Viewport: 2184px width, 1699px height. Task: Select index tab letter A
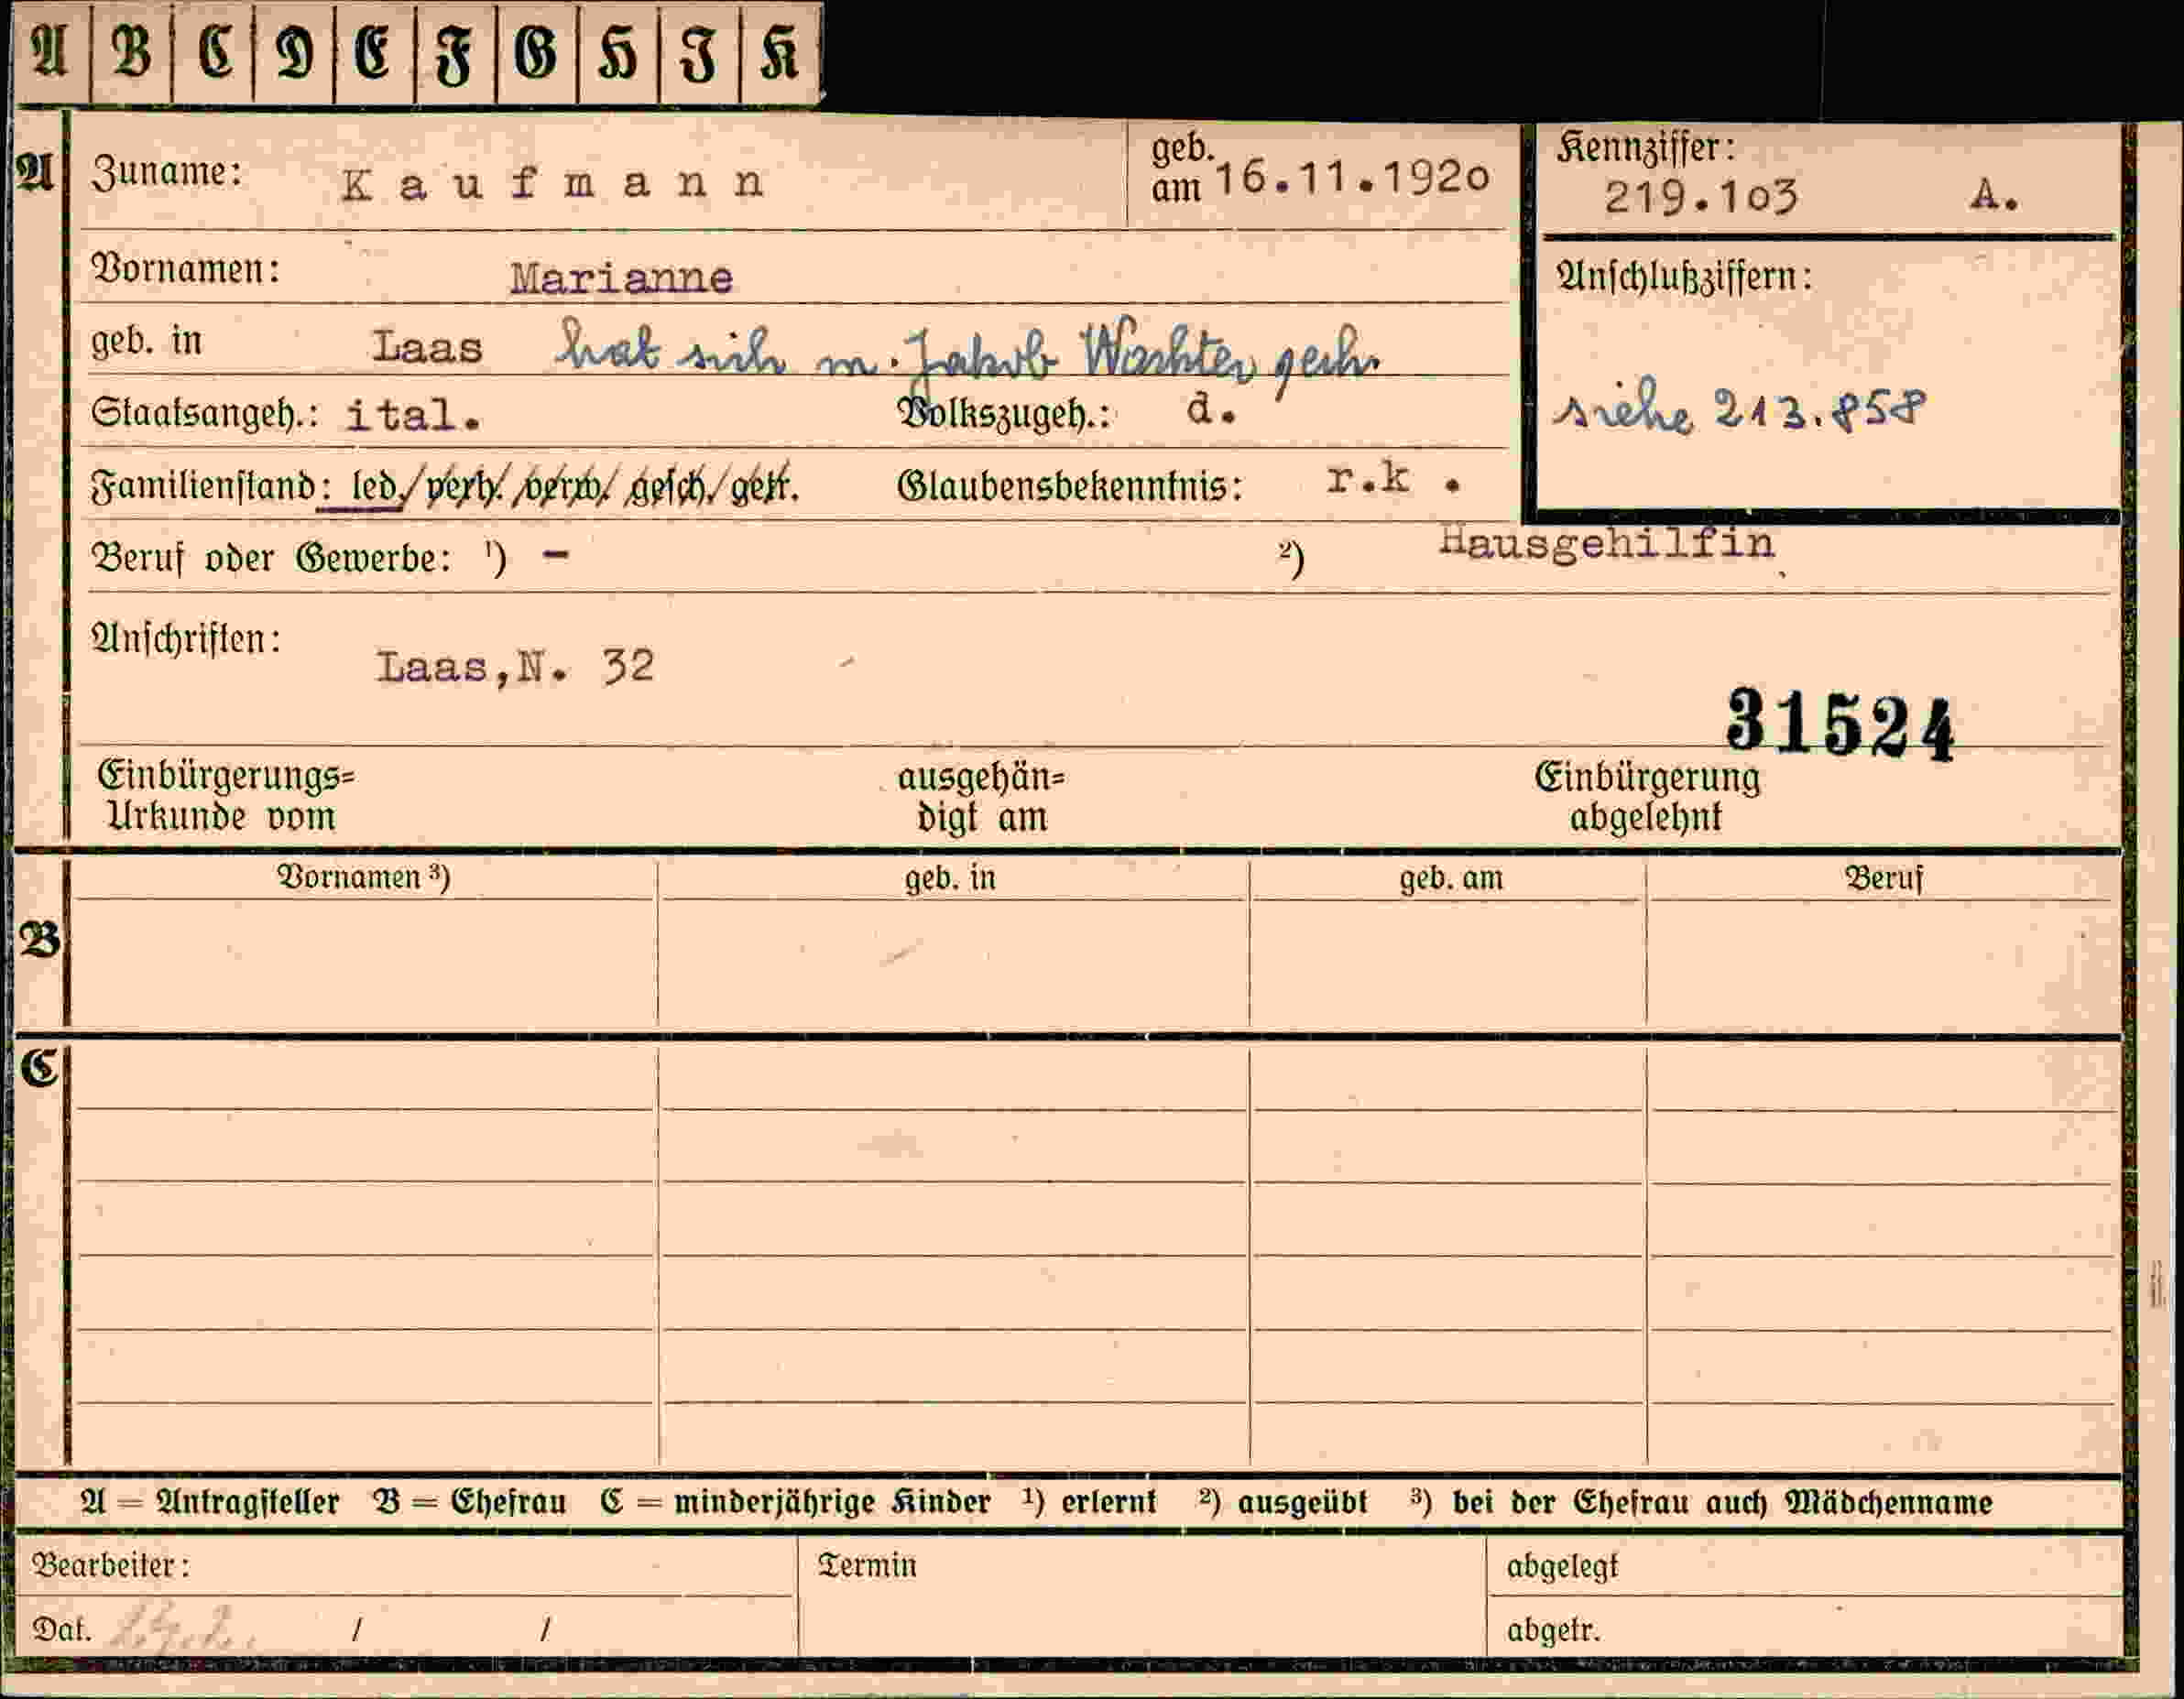tap(50, 52)
